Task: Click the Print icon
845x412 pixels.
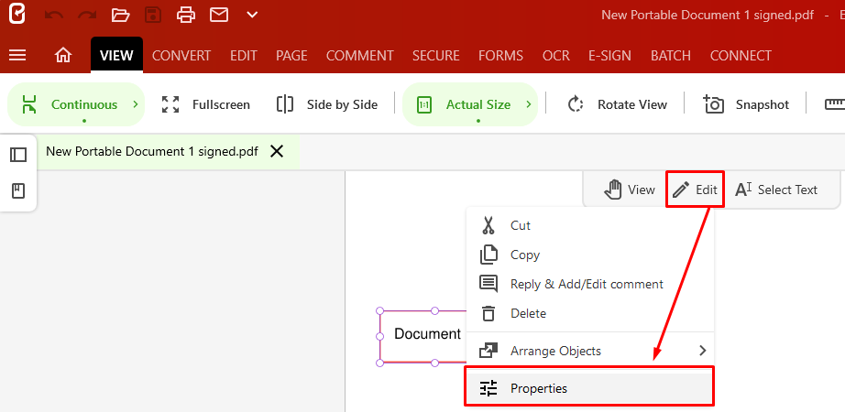Action: [x=186, y=15]
